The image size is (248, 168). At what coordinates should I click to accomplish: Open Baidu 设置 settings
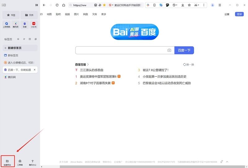[x=227, y=14]
